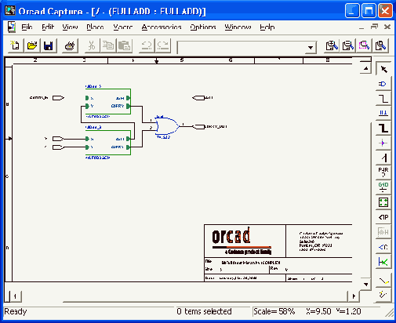Open the Edit menu
The width and height of the screenshot is (396, 323).
pyautogui.click(x=48, y=27)
